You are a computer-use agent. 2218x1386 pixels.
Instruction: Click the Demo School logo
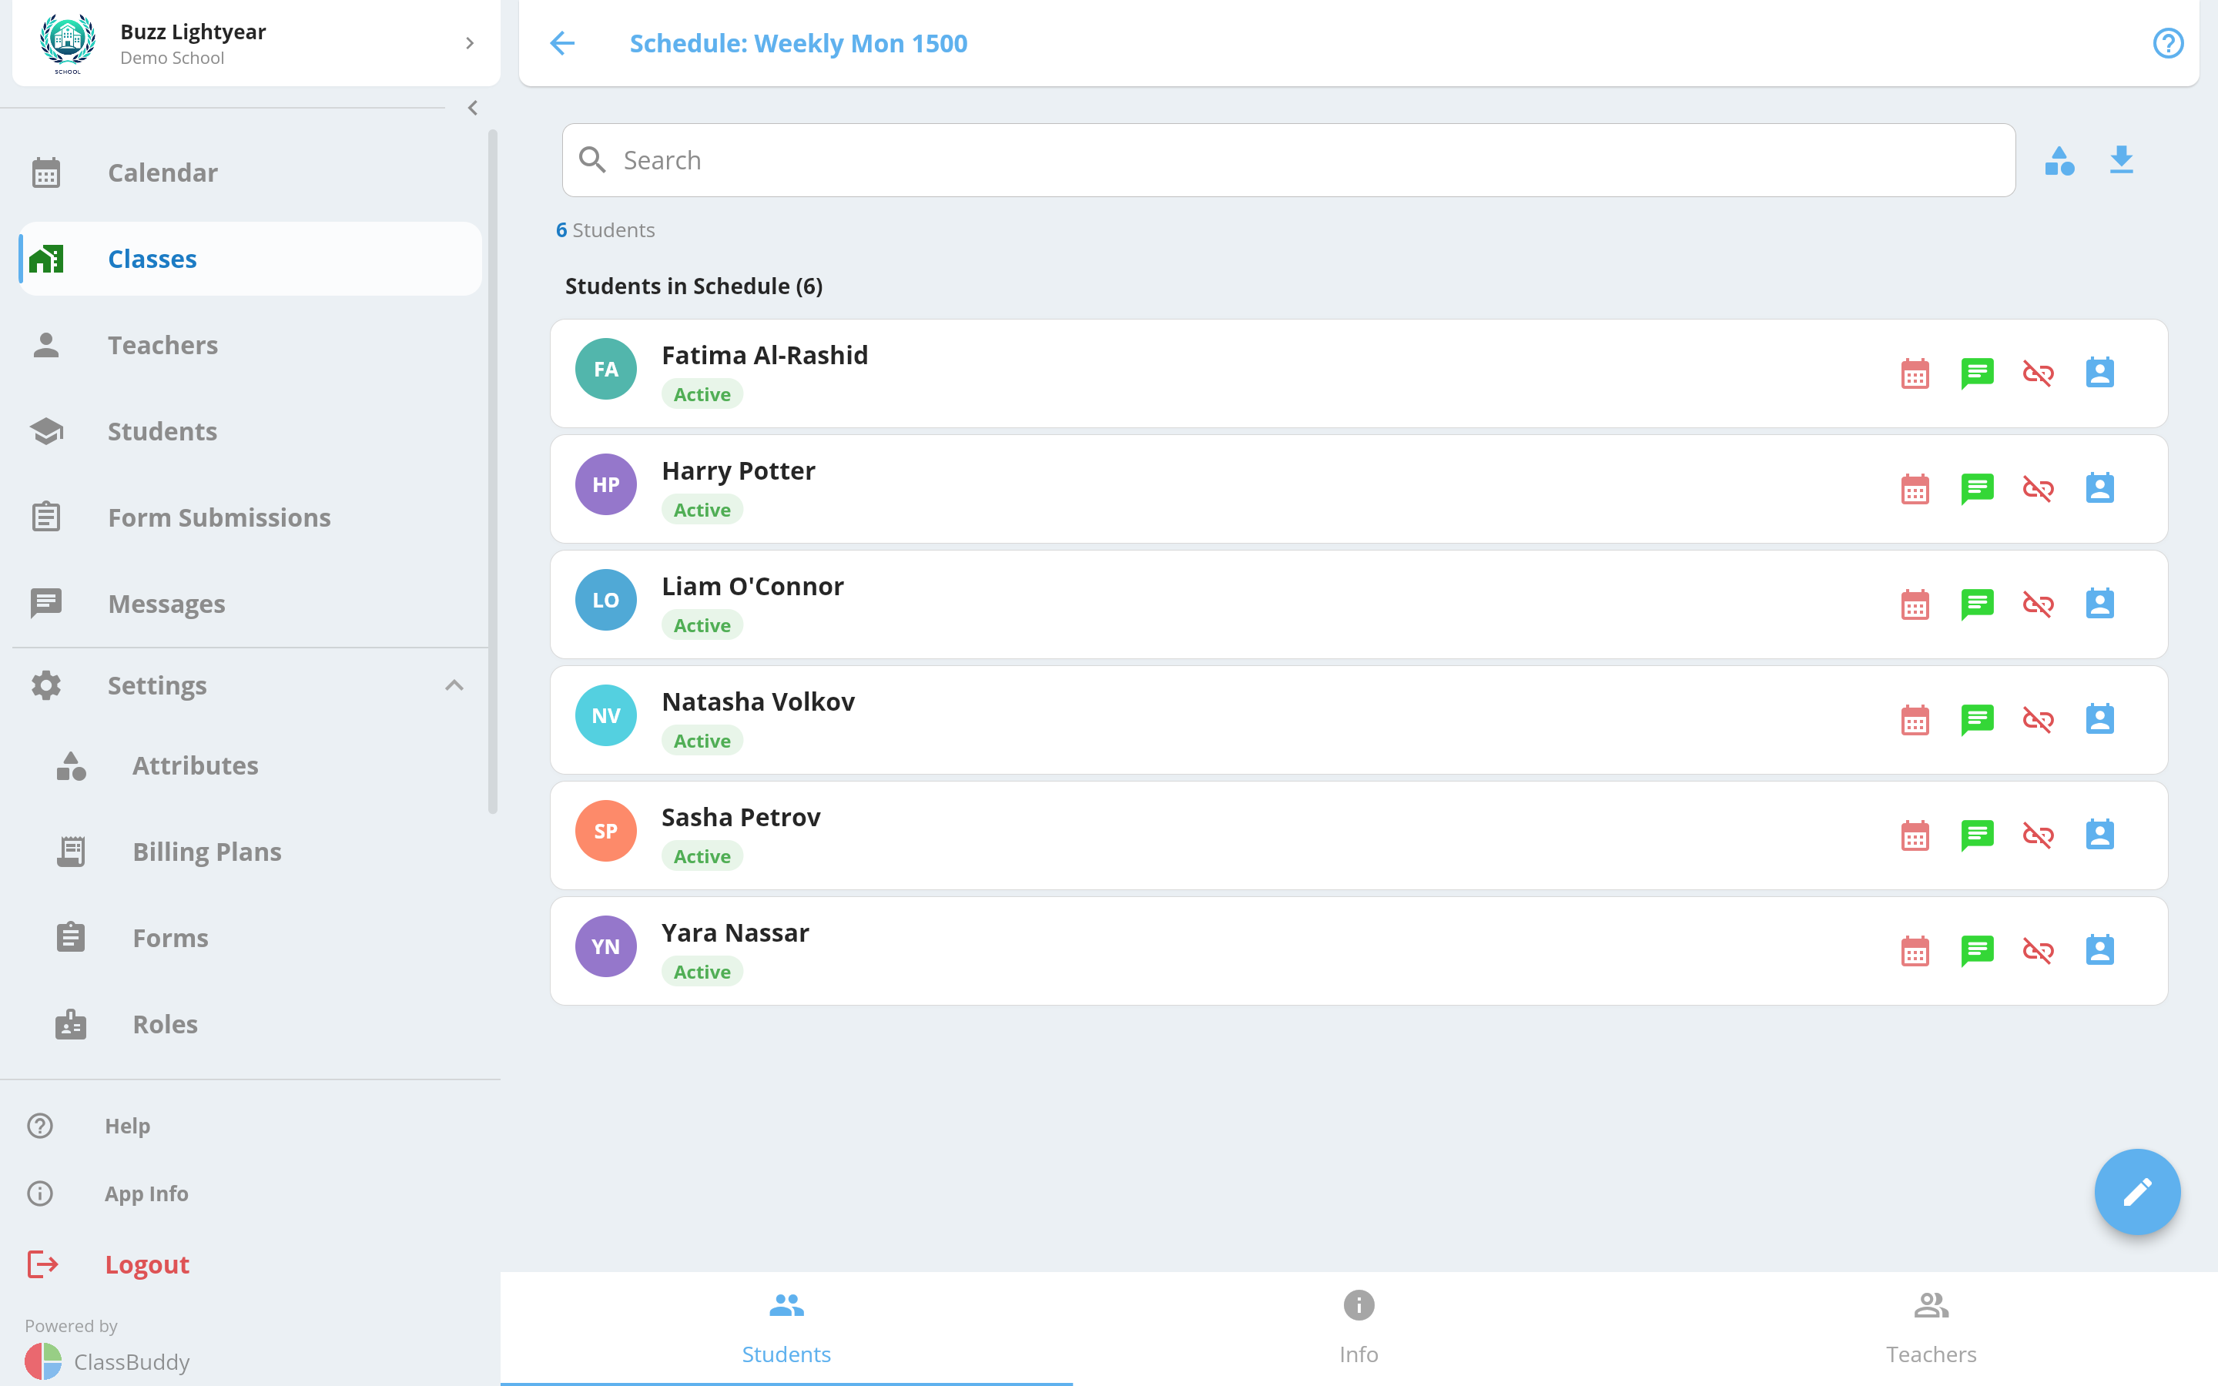point(68,43)
